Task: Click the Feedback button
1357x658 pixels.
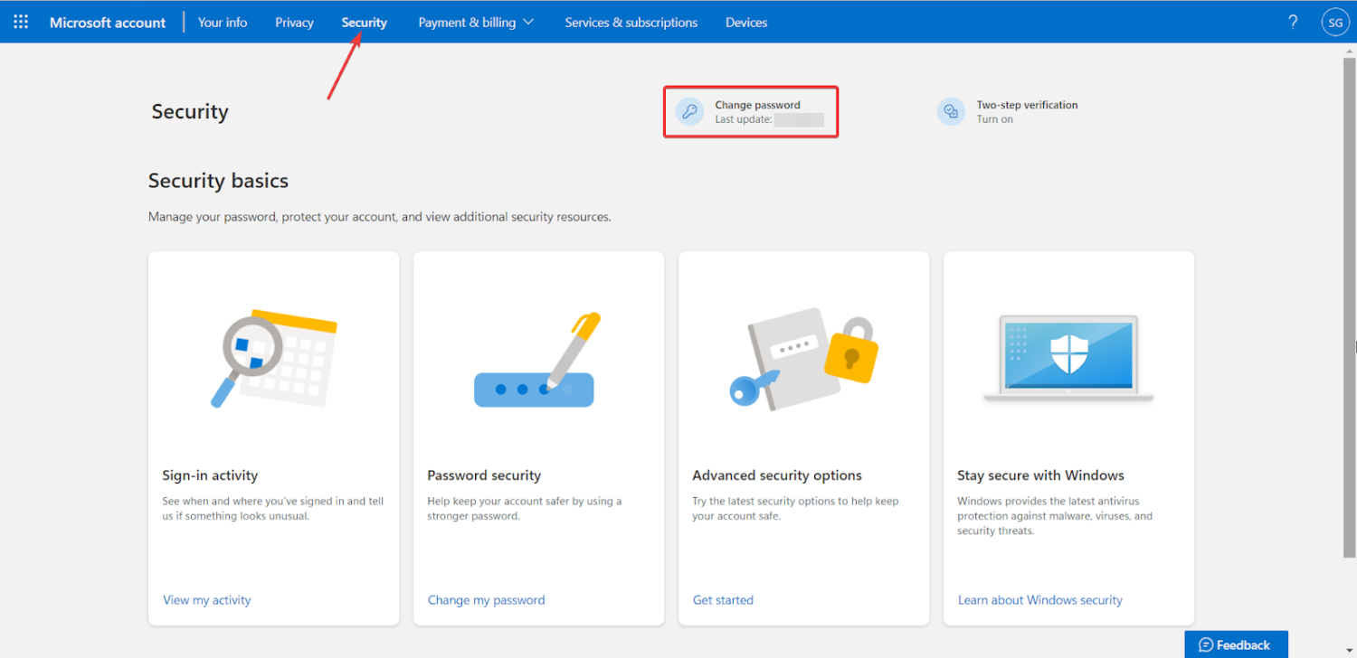Action: pos(1236,644)
